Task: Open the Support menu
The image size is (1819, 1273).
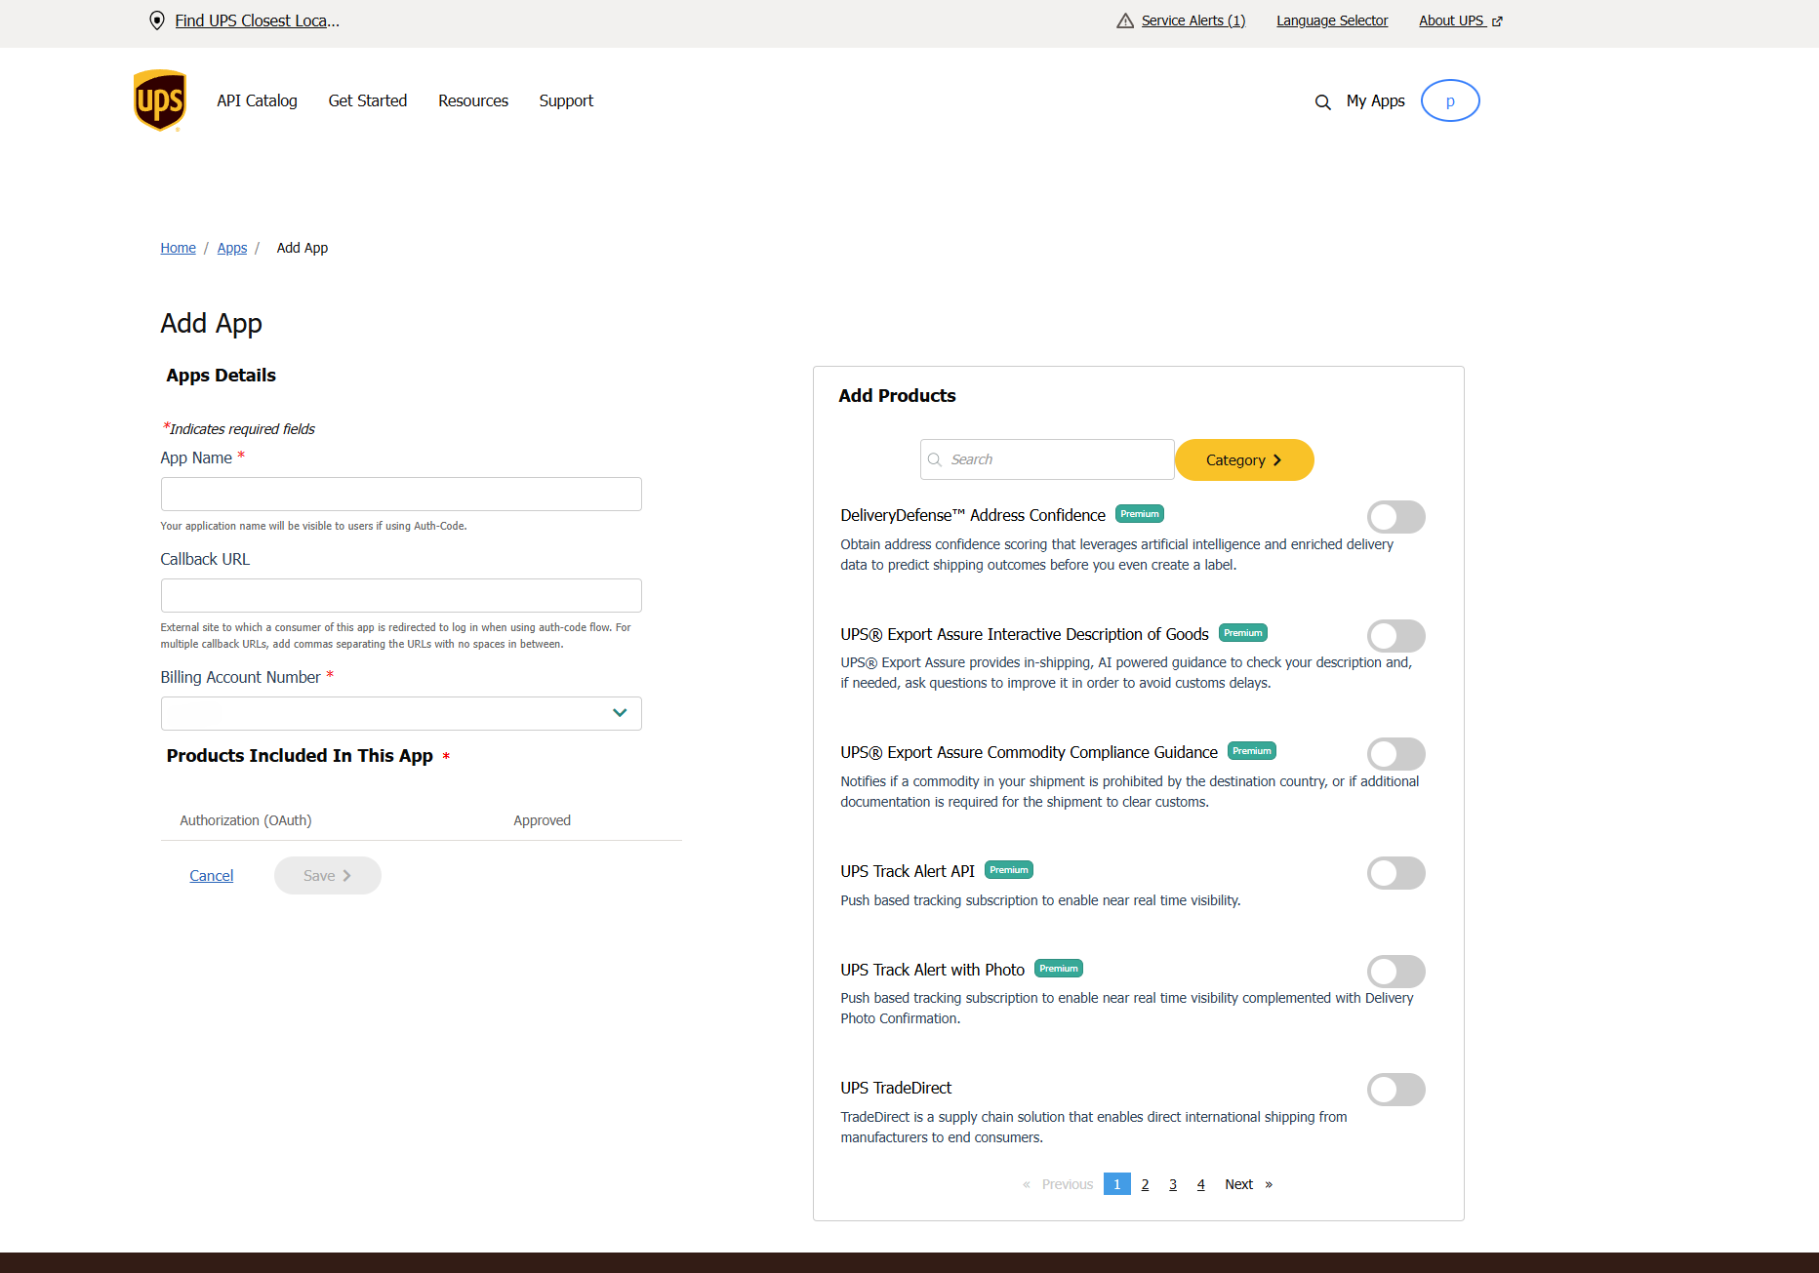Action: 566,100
